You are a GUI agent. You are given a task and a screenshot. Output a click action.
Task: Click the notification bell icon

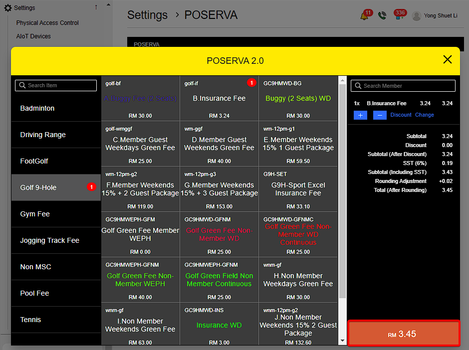pos(364,16)
